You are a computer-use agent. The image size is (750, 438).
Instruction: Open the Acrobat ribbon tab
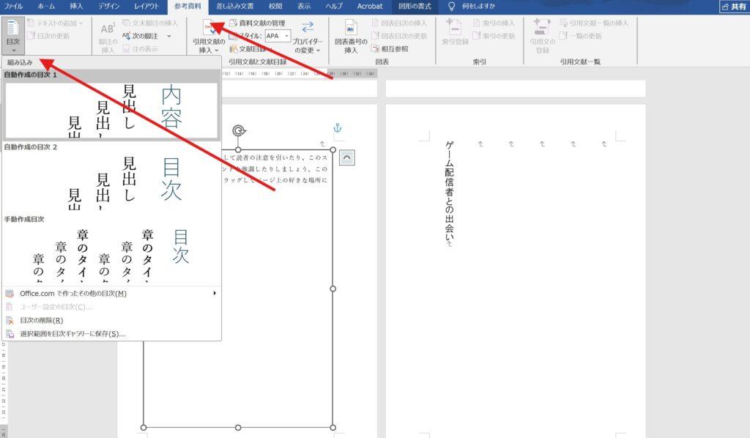coord(369,7)
